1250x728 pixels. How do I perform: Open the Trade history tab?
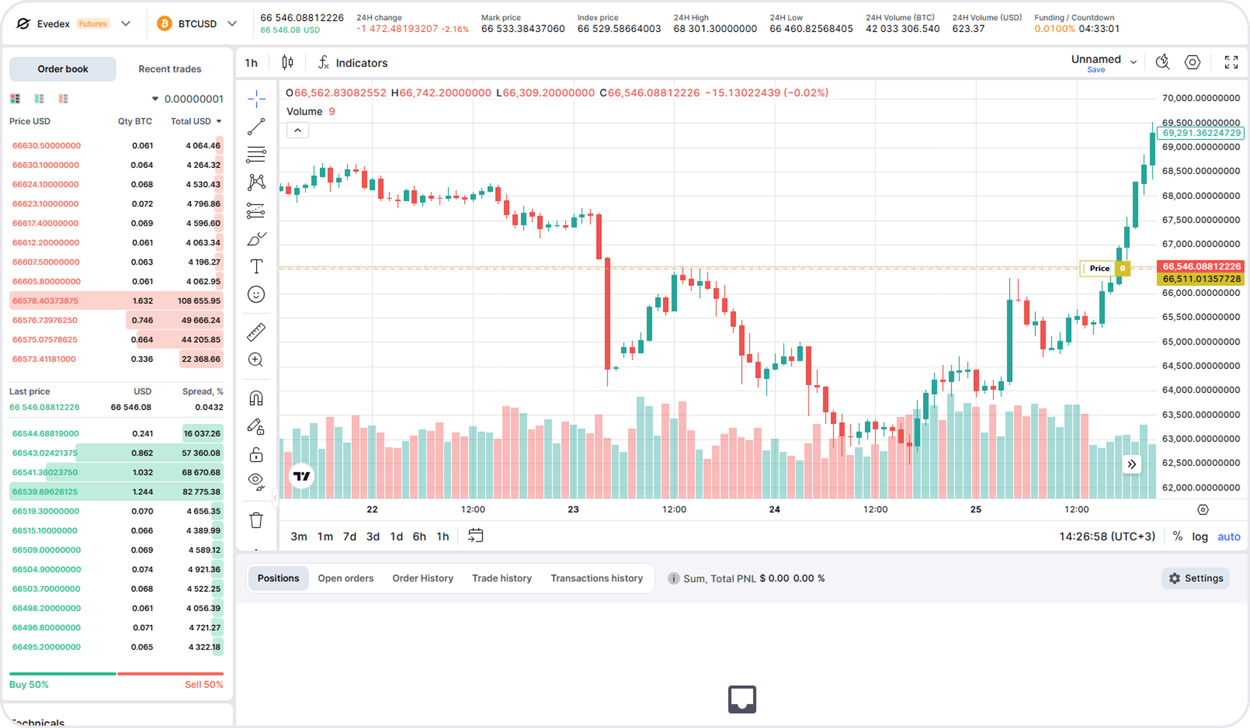502,578
